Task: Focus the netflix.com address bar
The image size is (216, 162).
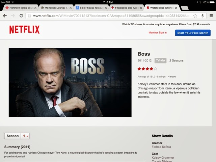Action: 109,16
